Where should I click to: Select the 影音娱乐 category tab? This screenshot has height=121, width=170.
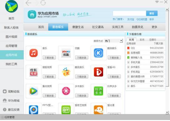tap(58, 27)
